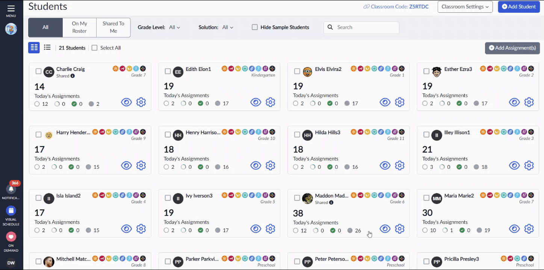Click the 21 Students count

pos(72,48)
